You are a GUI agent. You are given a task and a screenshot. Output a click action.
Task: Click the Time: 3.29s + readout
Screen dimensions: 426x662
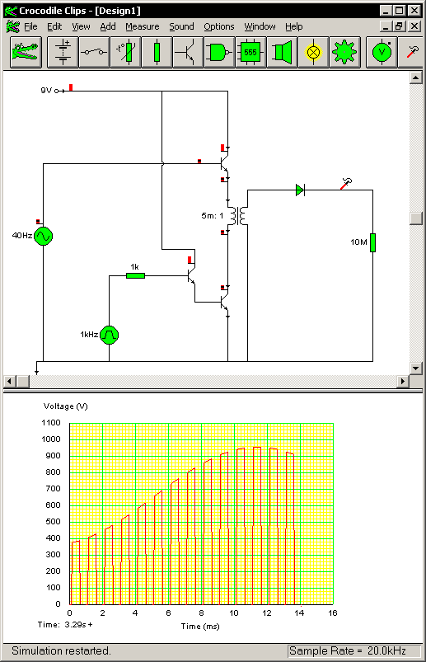tap(65, 624)
